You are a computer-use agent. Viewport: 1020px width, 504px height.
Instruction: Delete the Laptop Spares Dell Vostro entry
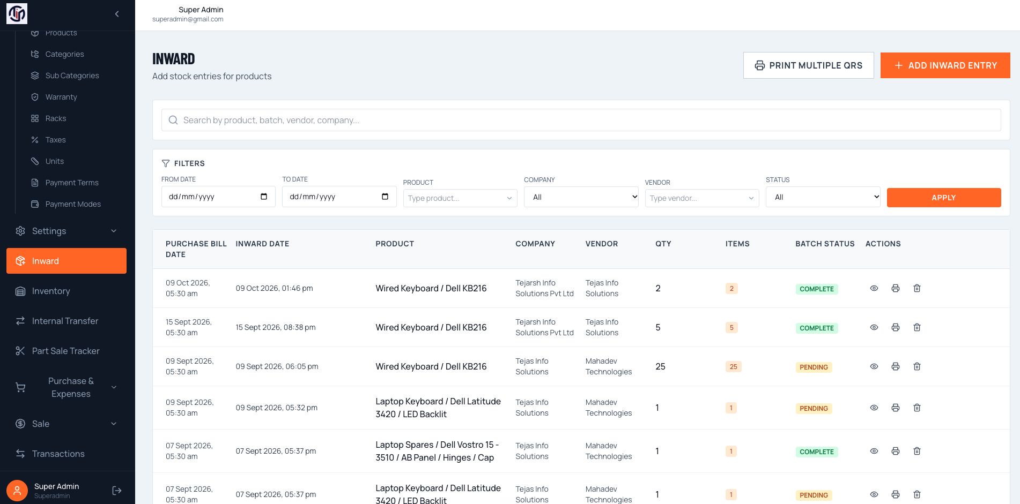[916, 451]
